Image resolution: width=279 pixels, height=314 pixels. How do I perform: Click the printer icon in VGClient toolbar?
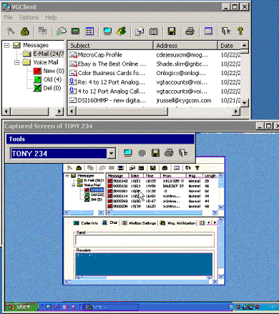(190, 31)
